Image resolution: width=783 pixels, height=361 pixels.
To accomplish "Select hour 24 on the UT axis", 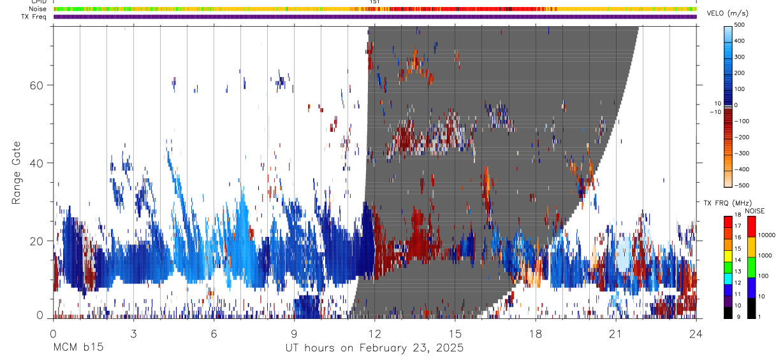I will (696, 333).
